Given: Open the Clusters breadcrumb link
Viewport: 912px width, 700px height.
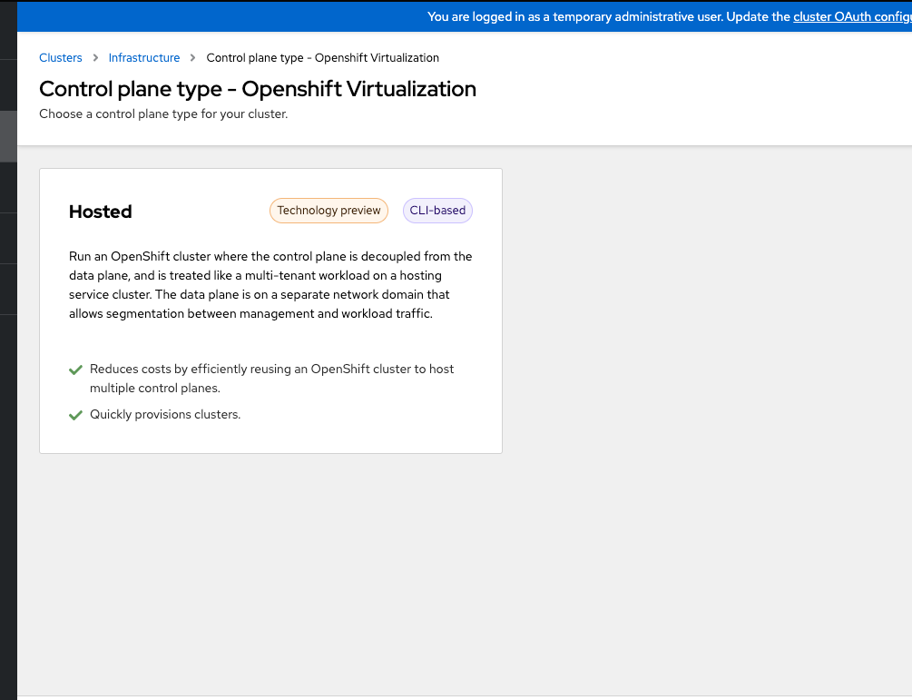Looking at the screenshot, I should pyautogui.click(x=61, y=57).
